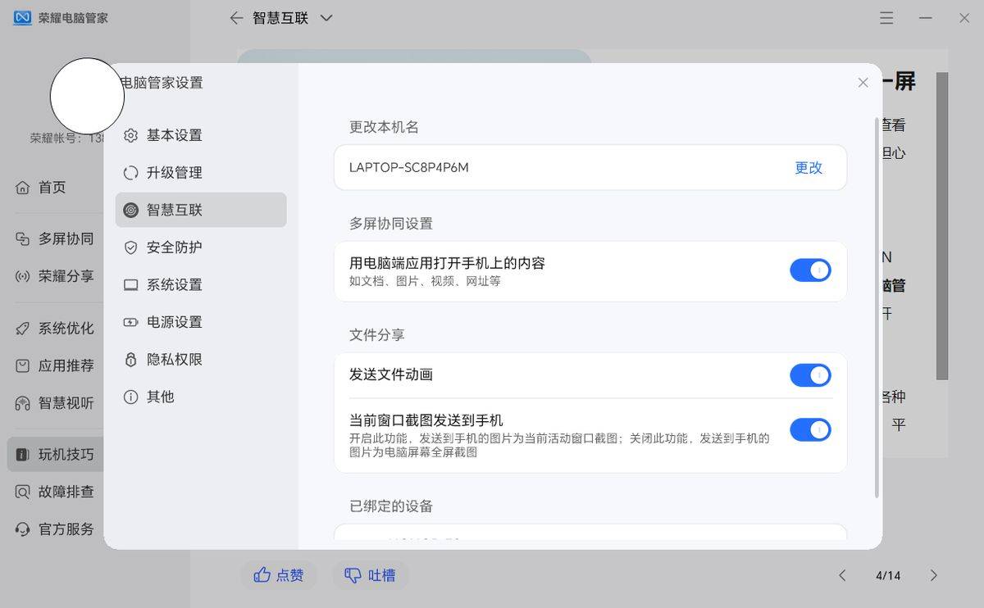The width and height of the screenshot is (984, 608).
Task: Click the user avatar circle
Action: click(x=87, y=96)
